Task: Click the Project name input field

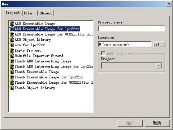Action: pos(131,29)
